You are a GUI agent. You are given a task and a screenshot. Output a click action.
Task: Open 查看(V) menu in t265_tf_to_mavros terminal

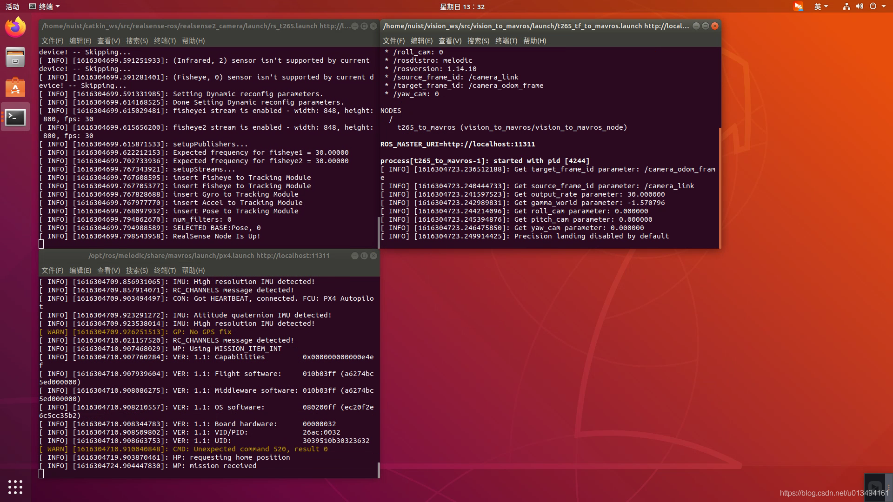point(450,41)
